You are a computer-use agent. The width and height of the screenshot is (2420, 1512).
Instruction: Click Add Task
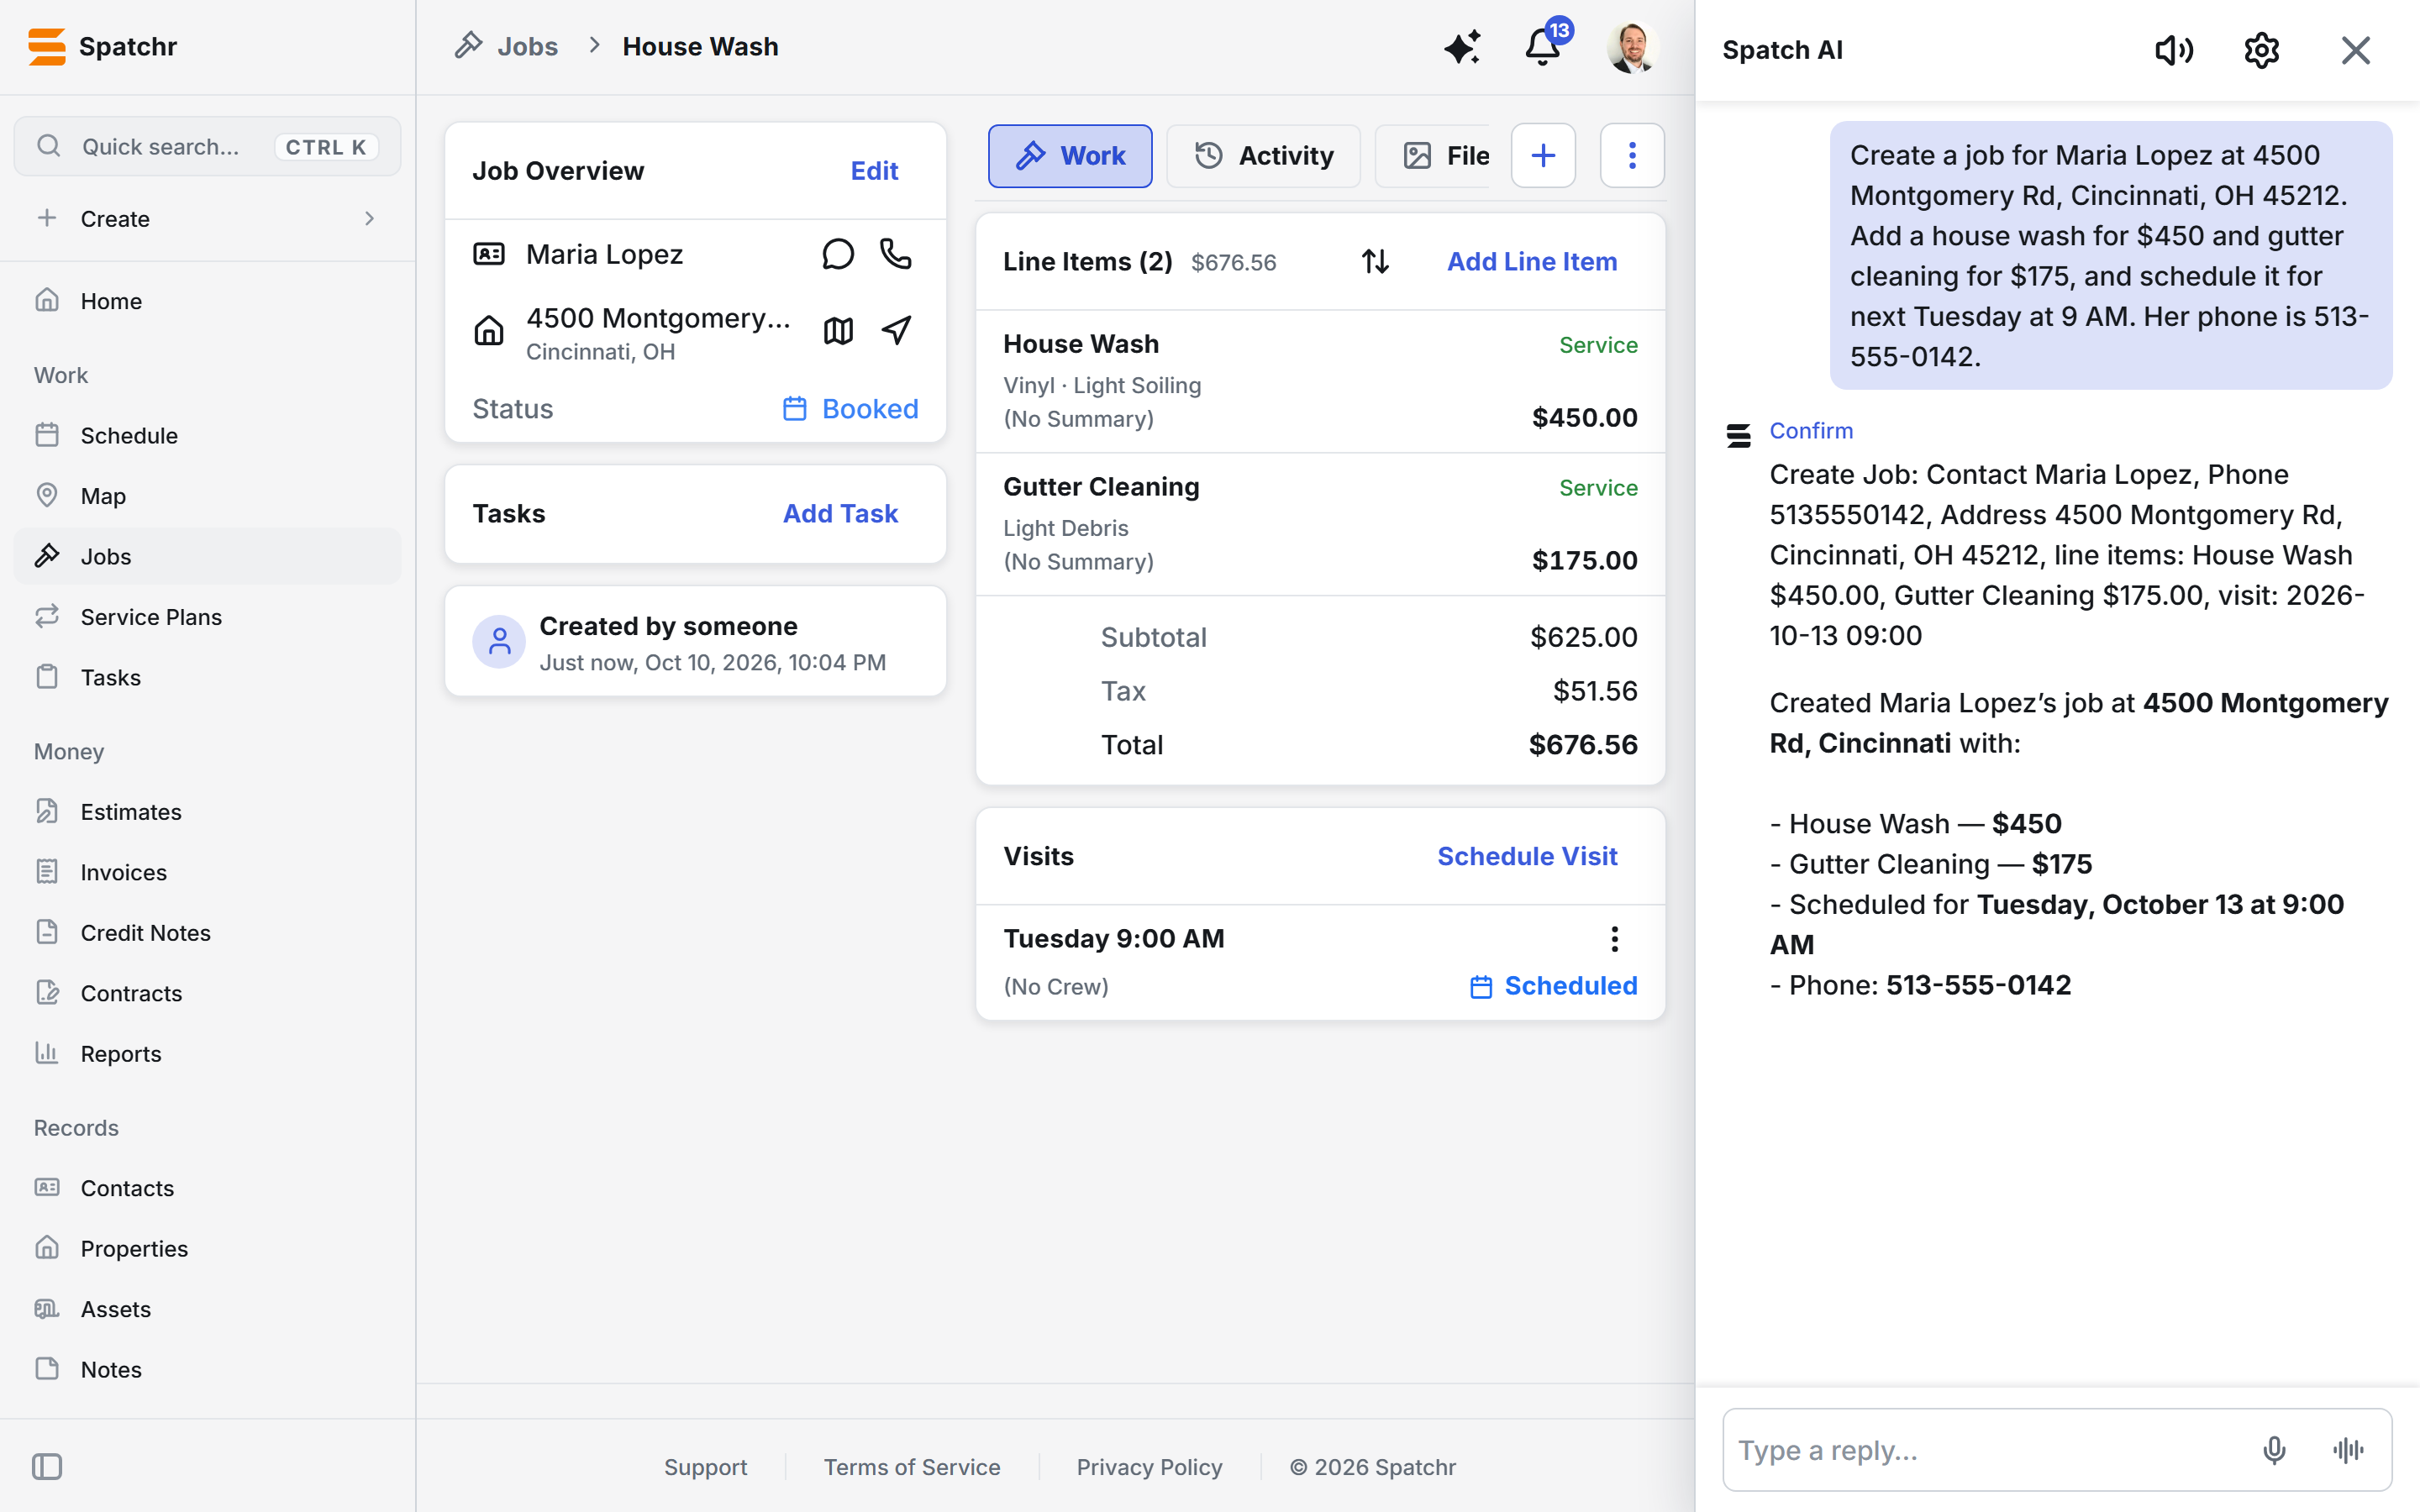click(840, 514)
